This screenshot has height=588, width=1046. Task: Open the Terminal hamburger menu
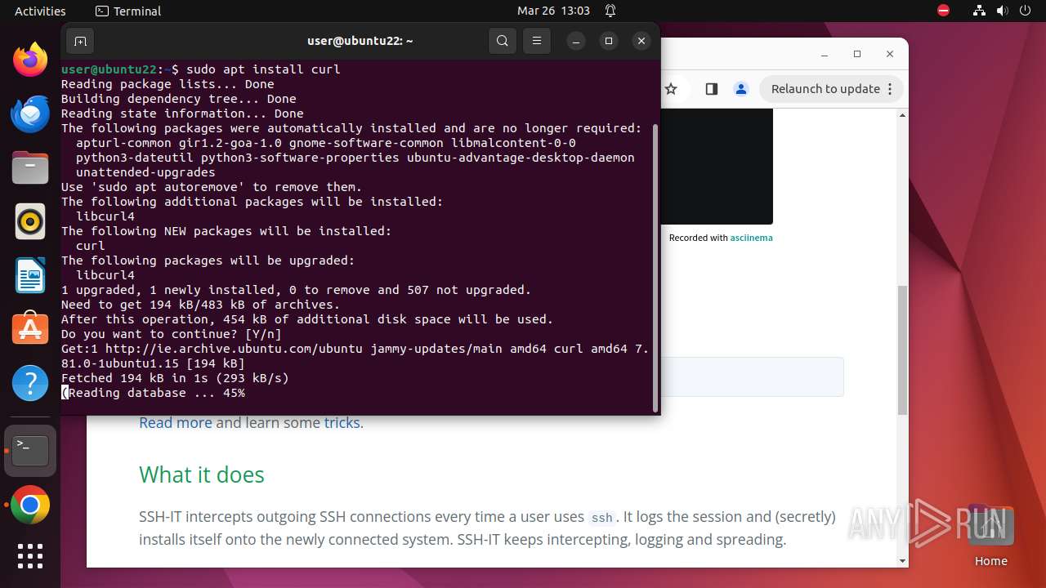click(536, 41)
